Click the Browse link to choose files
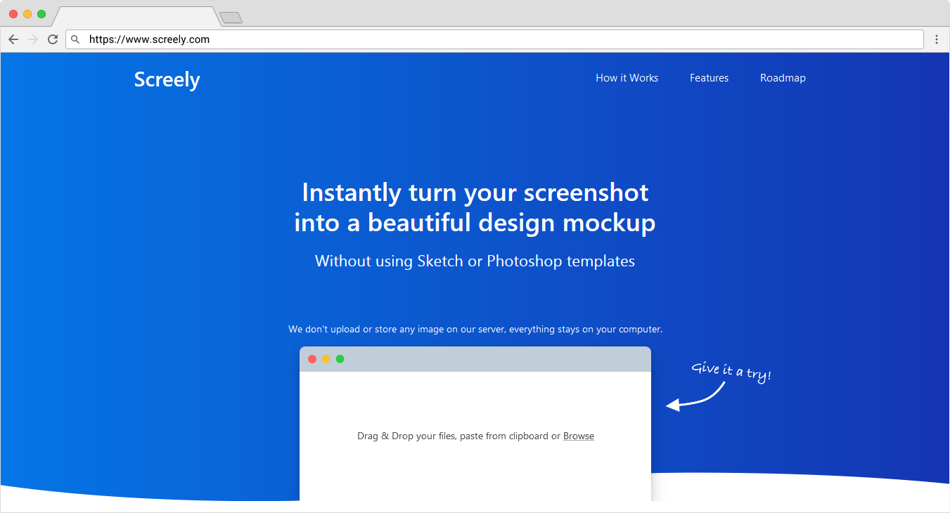This screenshot has height=513, width=950. coord(579,436)
